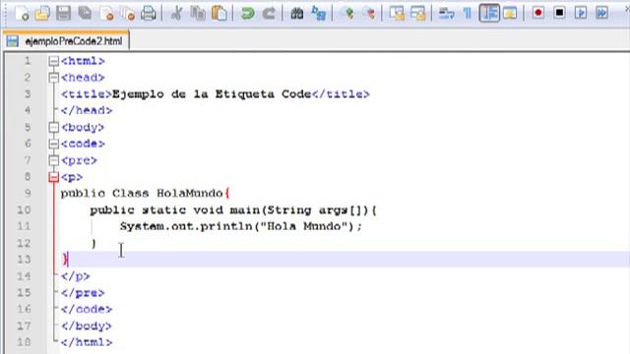Collapse the <code> fold marker
The height and width of the screenshot is (354, 630).
[x=53, y=144]
